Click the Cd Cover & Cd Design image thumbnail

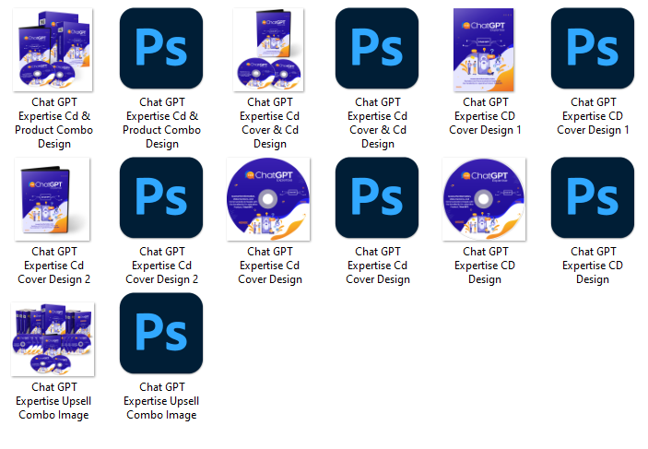coord(268,50)
